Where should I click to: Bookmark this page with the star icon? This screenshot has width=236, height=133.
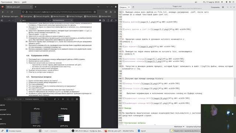click(x=95, y=12)
